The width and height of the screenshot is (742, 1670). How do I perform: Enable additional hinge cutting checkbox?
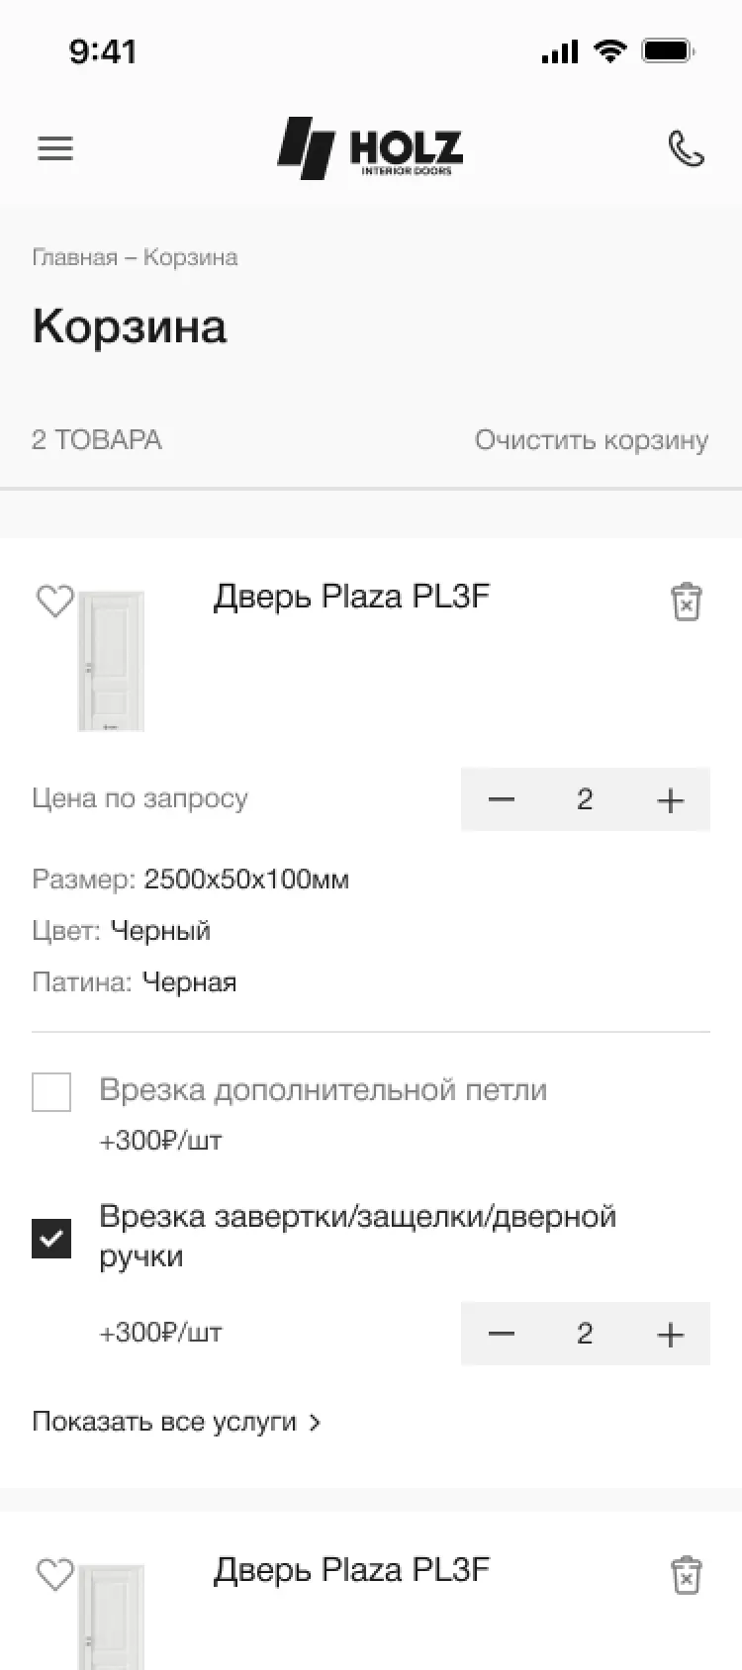[x=51, y=1092]
